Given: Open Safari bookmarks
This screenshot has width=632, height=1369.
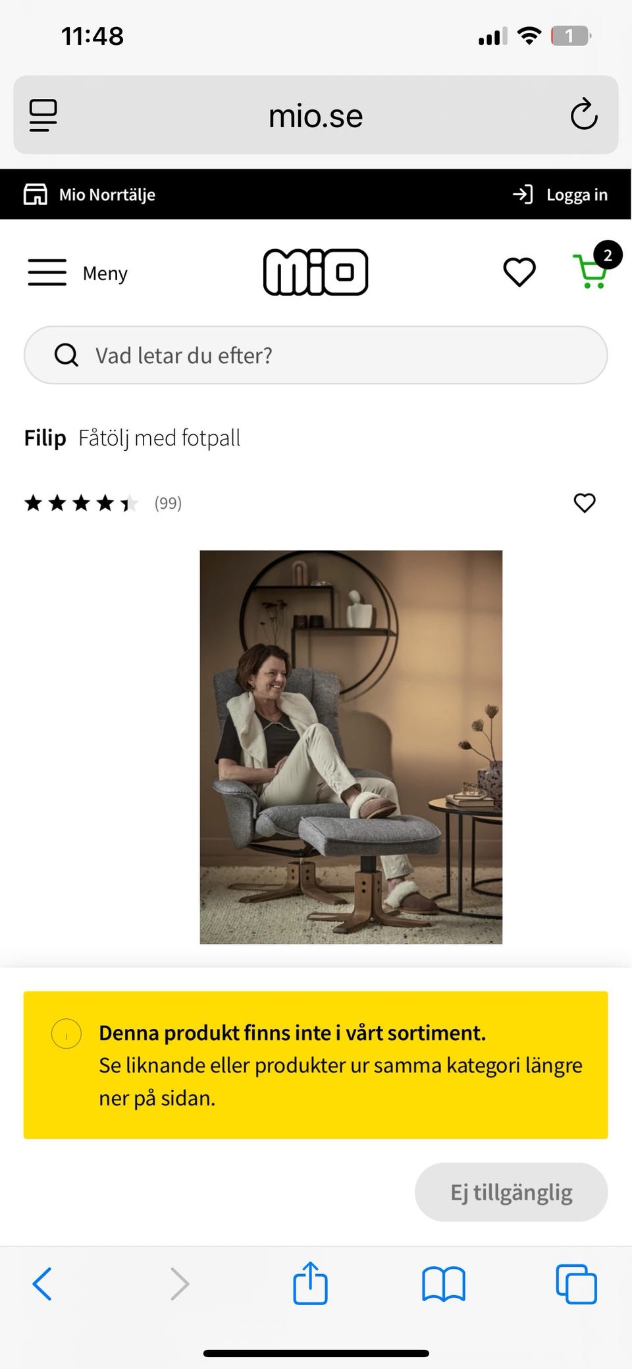Looking at the screenshot, I should [443, 1283].
